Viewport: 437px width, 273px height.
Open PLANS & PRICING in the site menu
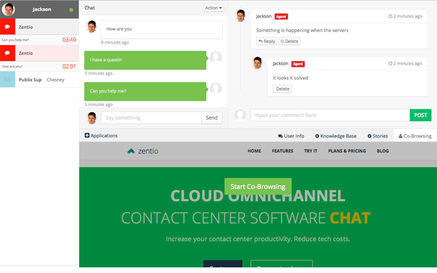[347, 151]
